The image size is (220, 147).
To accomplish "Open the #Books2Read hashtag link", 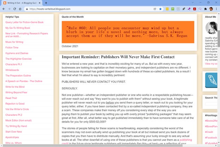I will point(211,121).
